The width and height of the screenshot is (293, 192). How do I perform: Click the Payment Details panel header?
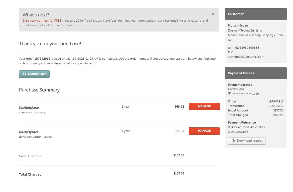pyautogui.click(x=255, y=73)
